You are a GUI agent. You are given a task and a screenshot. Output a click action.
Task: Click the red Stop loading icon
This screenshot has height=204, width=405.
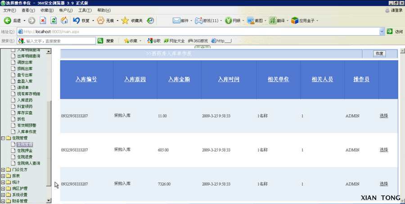(x=43, y=20)
